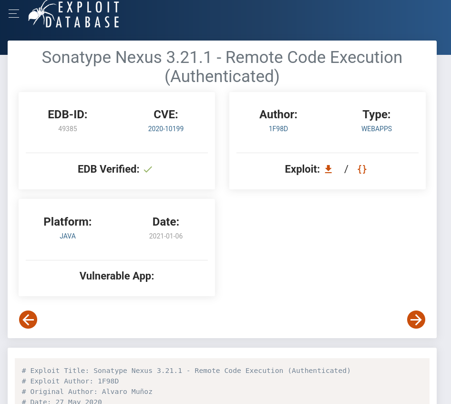The image size is (451, 404).
Task: Click the EDB Verified green checkmark
Action: pyautogui.click(x=148, y=169)
